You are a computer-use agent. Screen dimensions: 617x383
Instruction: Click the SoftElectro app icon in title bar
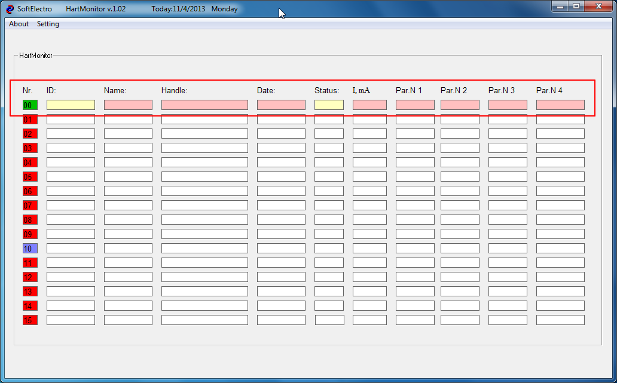10,8
